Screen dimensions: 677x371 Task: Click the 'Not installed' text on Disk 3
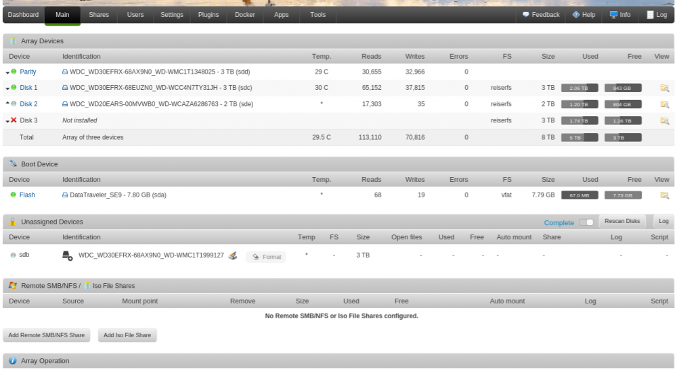coord(79,121)
